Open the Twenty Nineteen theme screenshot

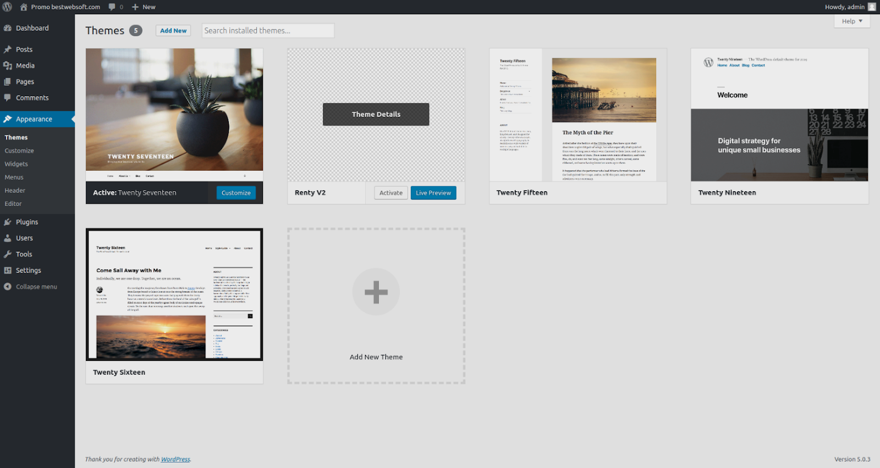pos(779,115)
